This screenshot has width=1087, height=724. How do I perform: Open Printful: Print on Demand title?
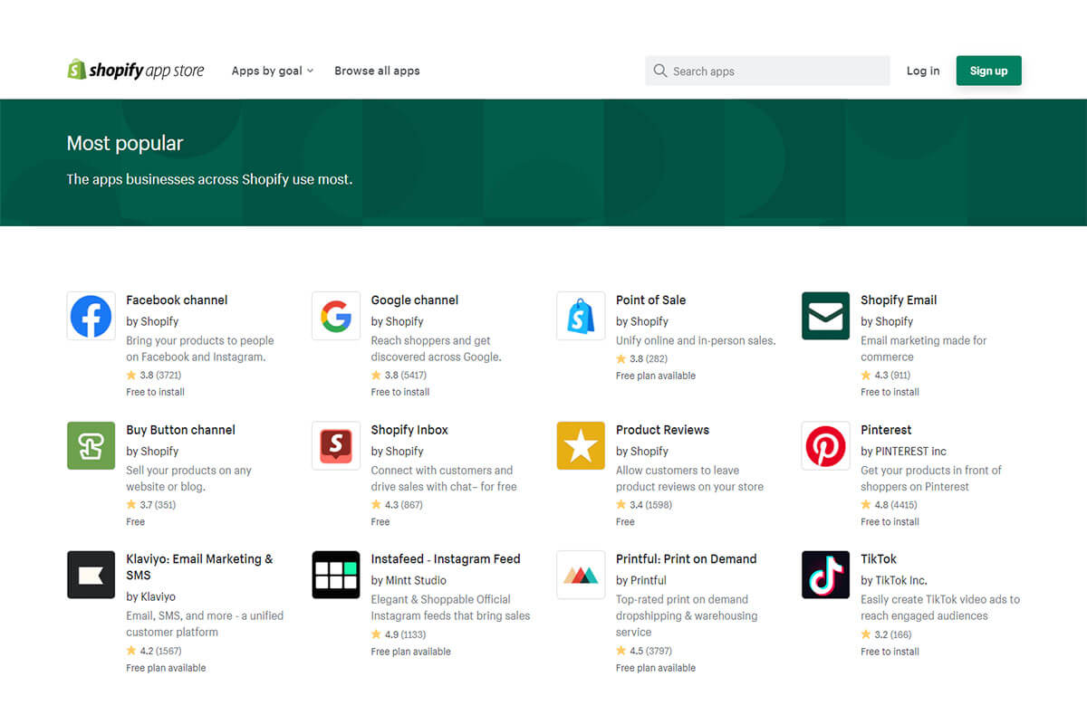[x=686, y=558]
